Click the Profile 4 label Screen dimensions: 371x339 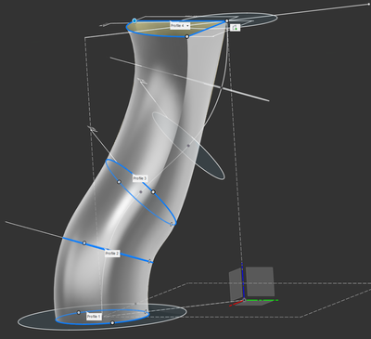click(180, 26)
